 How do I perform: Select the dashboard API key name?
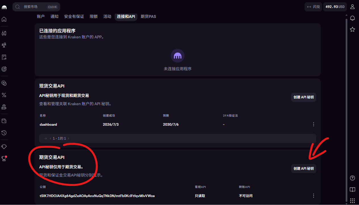48,125
